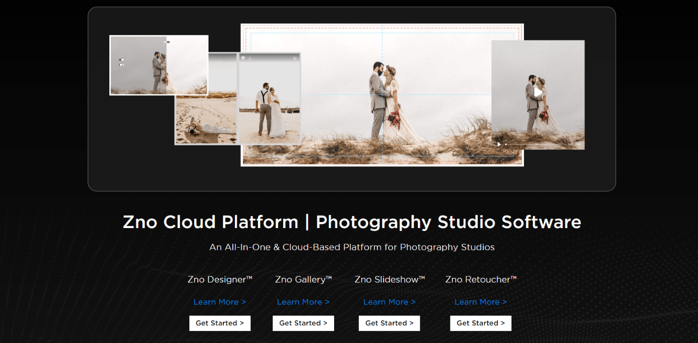This screenshot has width=698, height=343.
Task: Click small play control at slideshow bottom bar
Action: [499, 144]
